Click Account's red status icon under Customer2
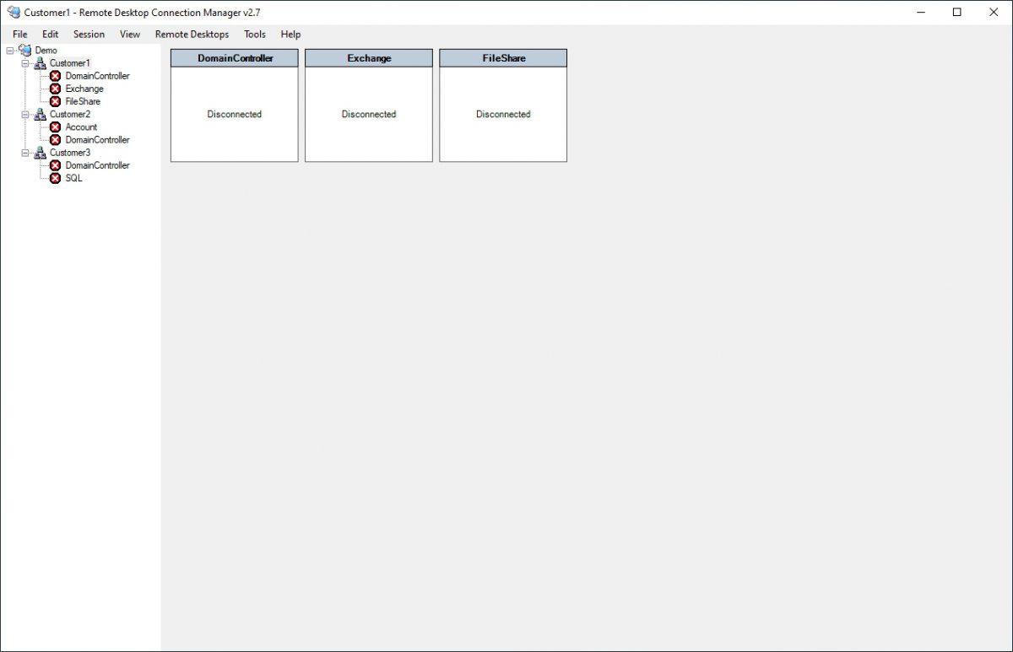This screenshot has height=652, width=1013. point(56,127)
